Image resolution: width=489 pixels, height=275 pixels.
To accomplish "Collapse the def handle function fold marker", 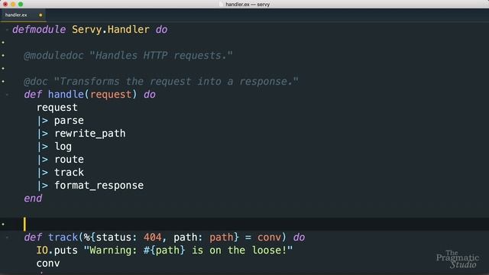I will (x=7, y=95).
